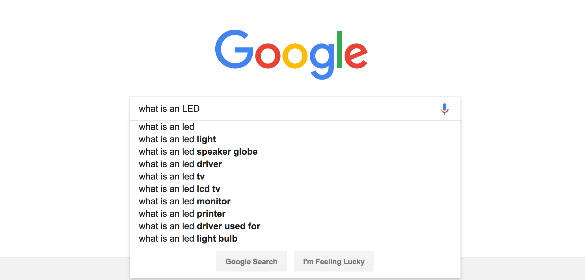The width and height of the screenshot is (585, 280).
Task: Select the first suggestion 'what is an led'
Action: pos(295,127)
